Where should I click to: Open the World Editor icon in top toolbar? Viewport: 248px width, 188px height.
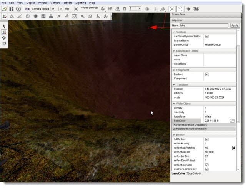tap(5, 9)
